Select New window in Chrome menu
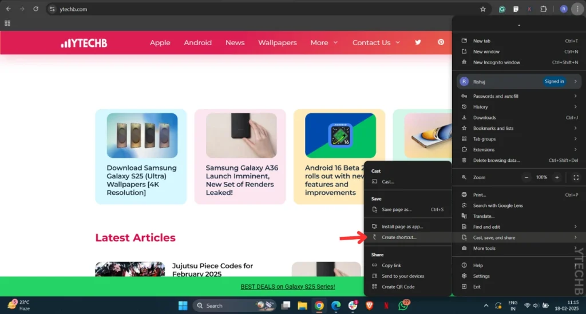This screenshot has height=314, width=586. click(518, 51)
